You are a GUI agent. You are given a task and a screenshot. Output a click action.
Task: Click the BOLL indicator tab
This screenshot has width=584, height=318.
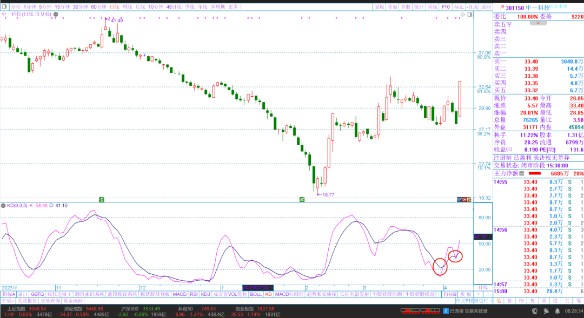tap(256, 294)
